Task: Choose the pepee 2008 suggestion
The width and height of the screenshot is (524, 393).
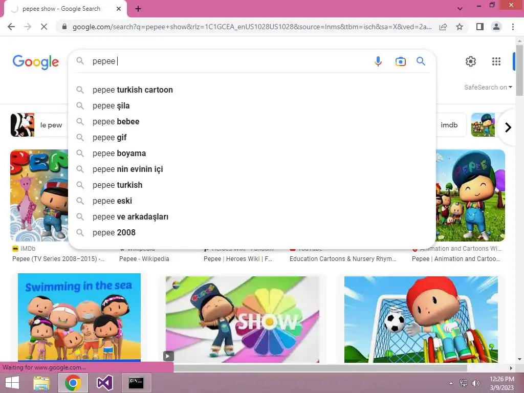Action: coord(252,233)
